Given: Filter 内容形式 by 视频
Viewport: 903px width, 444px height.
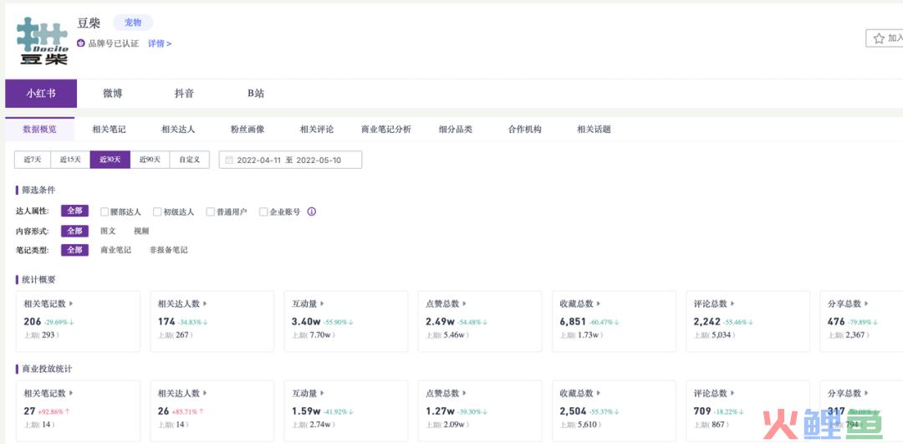Looking at the screenshot, I should point(141,231).
